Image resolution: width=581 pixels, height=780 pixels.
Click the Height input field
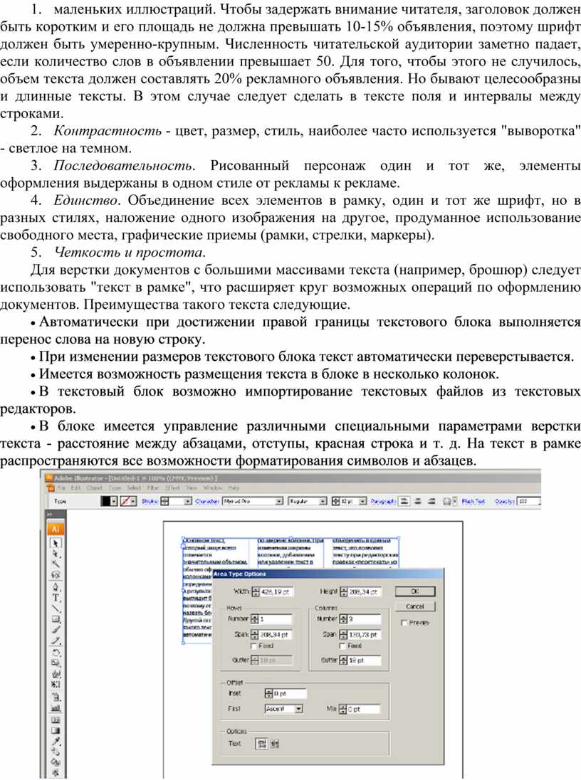pyautogui.click(x=365, y=592)
